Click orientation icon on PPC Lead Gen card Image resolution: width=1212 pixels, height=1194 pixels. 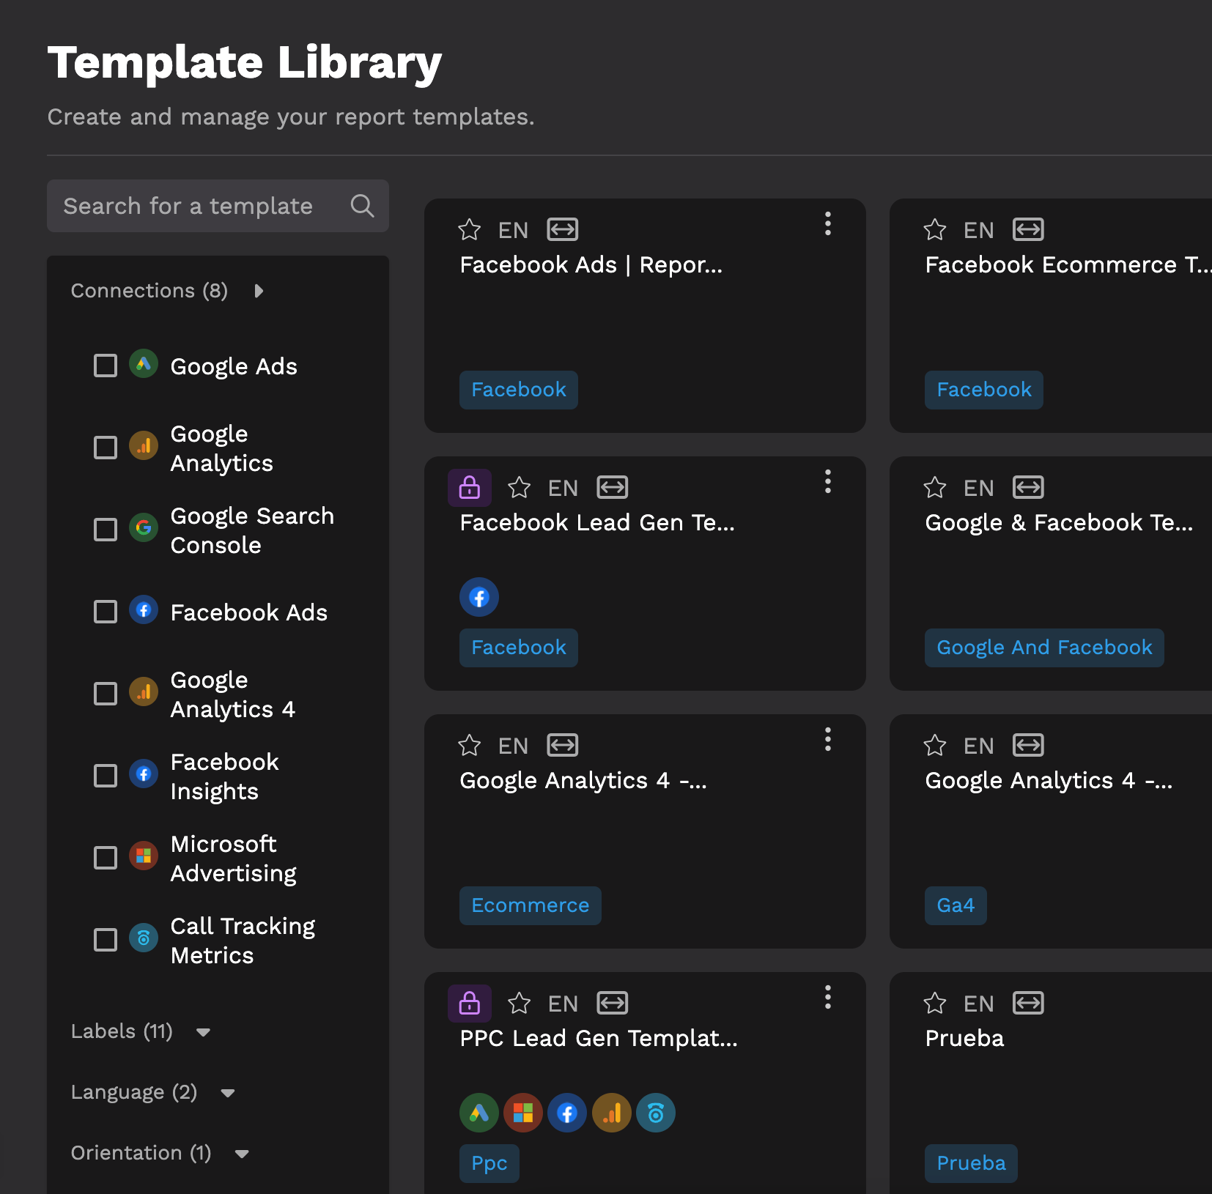pyautogui.click(x=613, y=1004)
